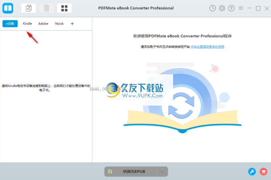
Task: Click the EPUB format icon on convert button
Action: coord(110,171)
